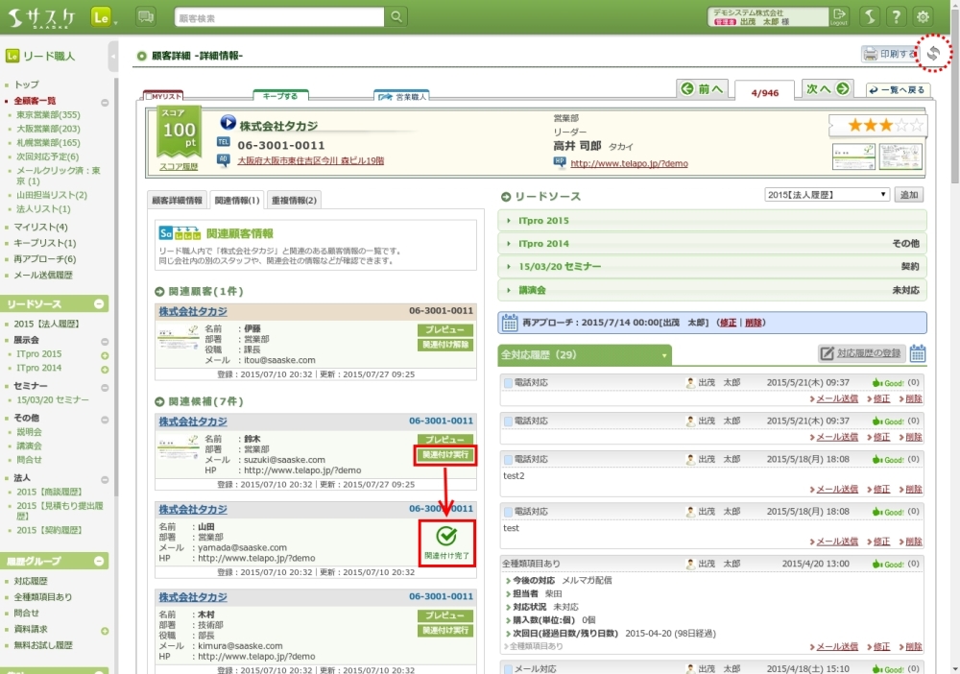Go to next customer with 次へ
This screenshot has height=674, width=960.
pos(828,89)
